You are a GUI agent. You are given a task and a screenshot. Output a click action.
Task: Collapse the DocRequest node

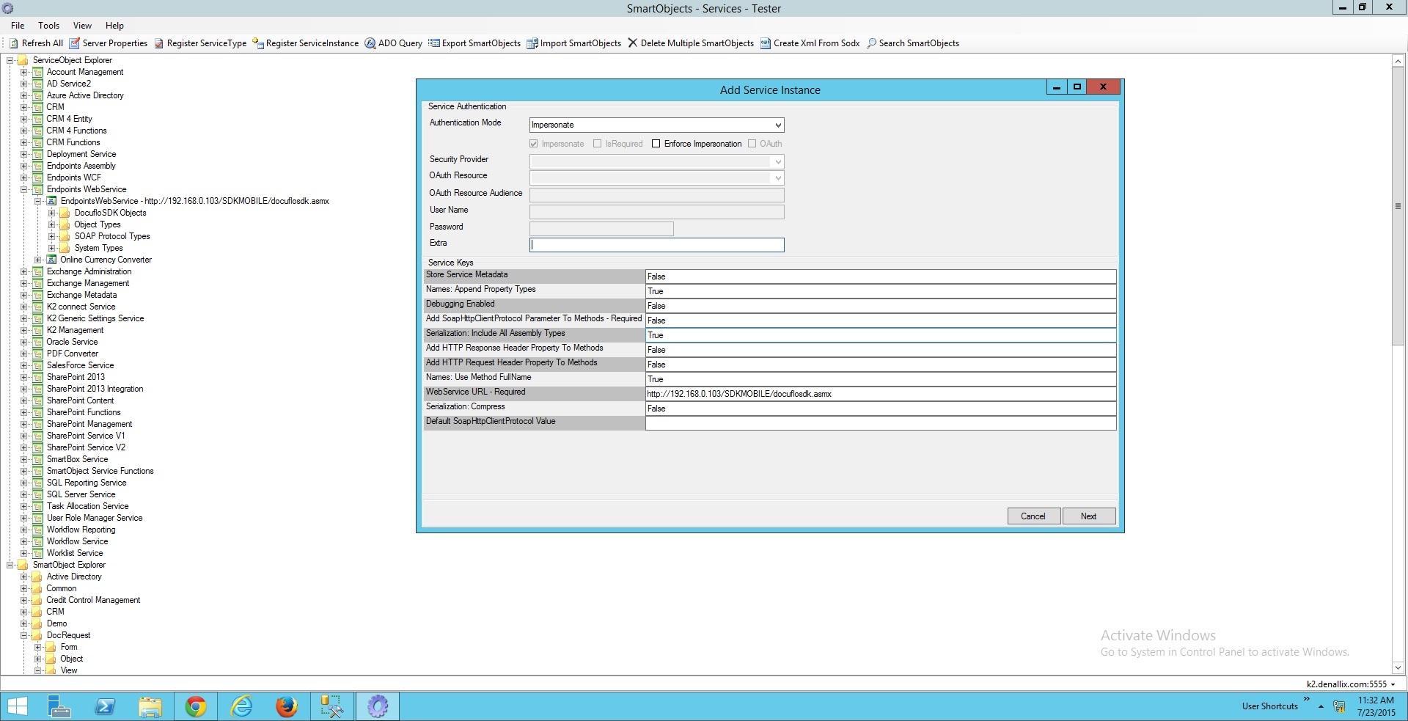[x=24, y=635]
